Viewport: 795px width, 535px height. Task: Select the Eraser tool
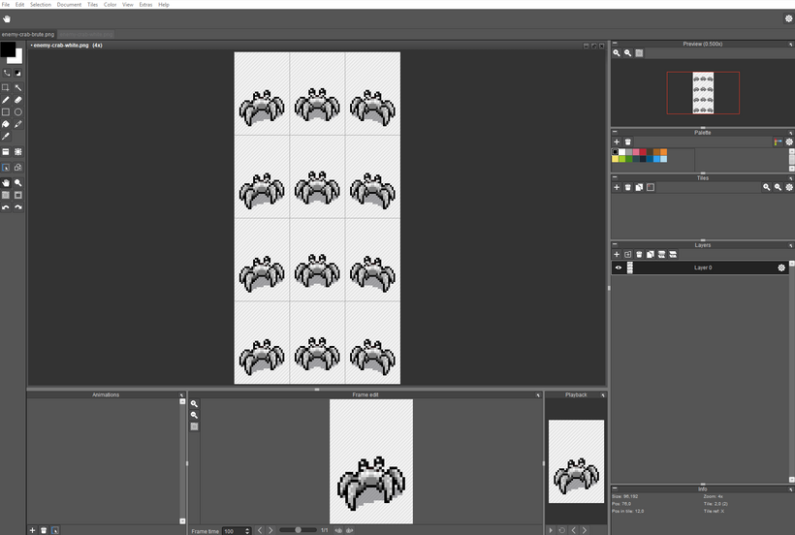[x=18, y=100]
